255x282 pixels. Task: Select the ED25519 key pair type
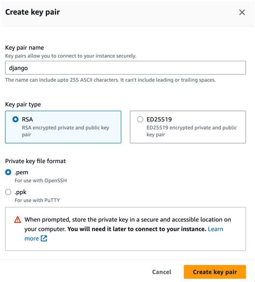click(x=140, y=119)
